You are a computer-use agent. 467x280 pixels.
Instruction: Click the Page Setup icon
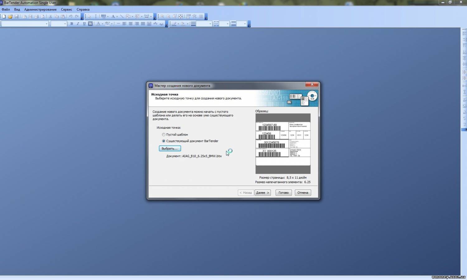pos(24,16)
